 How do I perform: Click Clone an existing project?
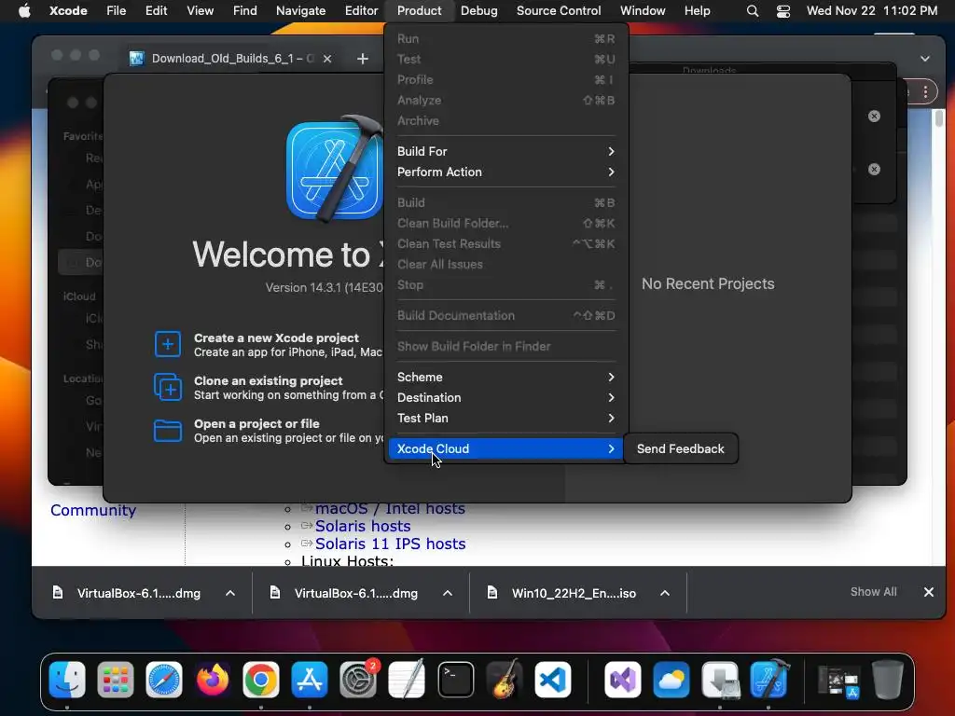[x=268, y=380]
